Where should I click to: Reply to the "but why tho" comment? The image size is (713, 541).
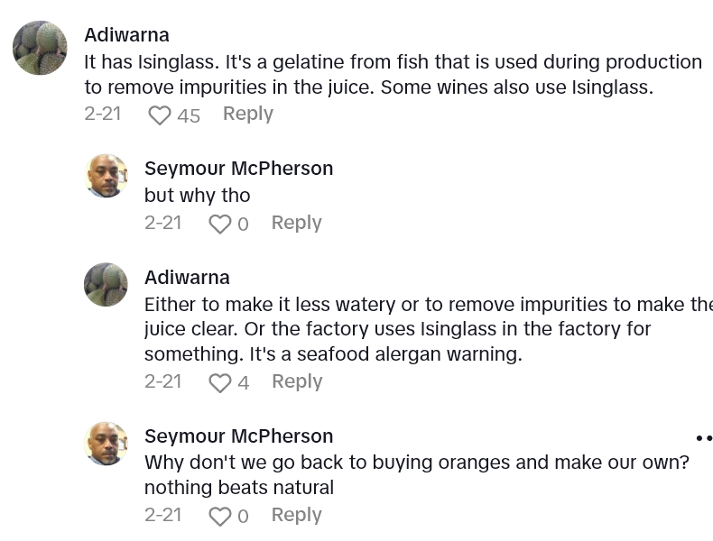296,223
